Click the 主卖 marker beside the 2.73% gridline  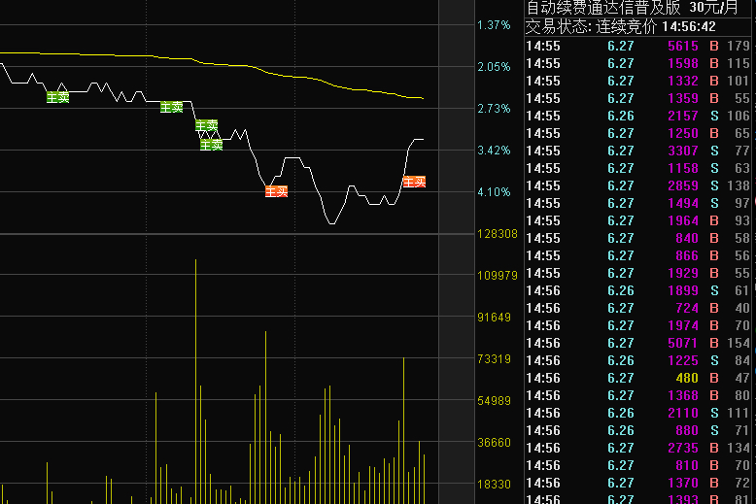point(172,107)
